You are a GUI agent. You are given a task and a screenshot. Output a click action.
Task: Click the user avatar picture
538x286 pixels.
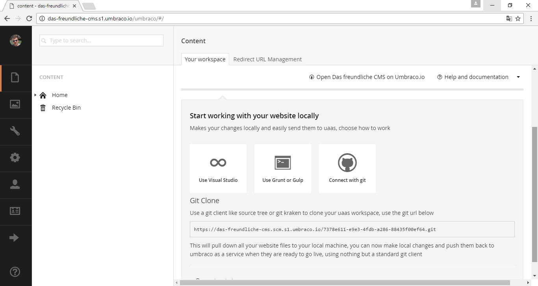16,40
